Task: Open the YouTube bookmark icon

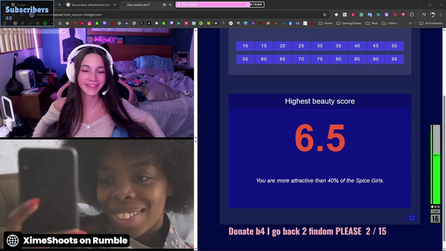Action: click(82, 23)
